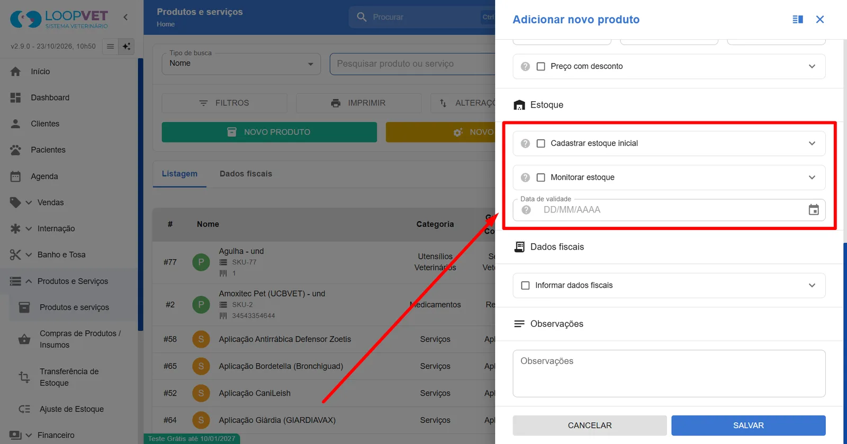Click the Procurar search magnifier icon
This screenshot has height=444, width=847.
click(x=362, y=17)
